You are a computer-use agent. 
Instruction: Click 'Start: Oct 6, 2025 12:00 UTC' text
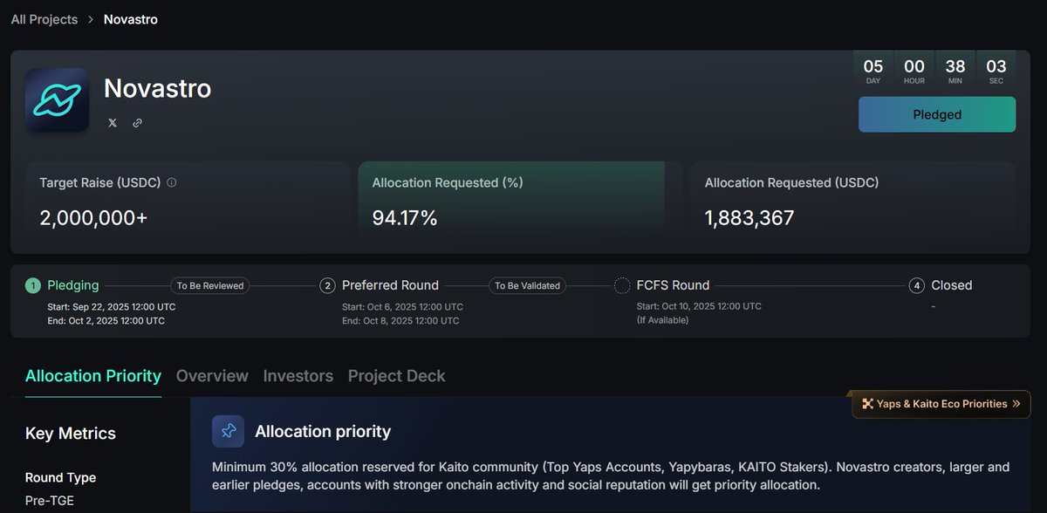(402, 307)
